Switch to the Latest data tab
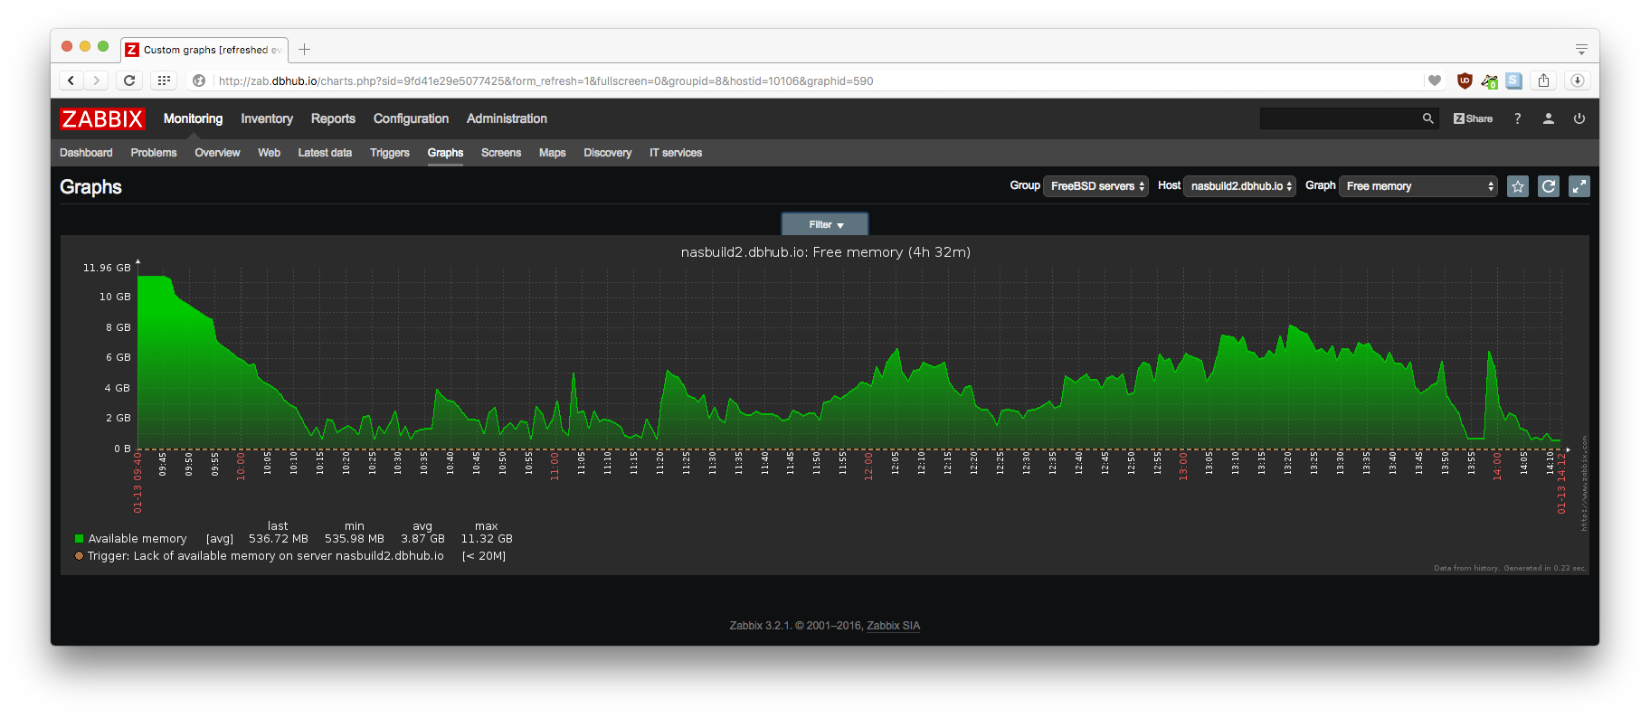Image resolution: width=1650 pixels, height=718 pixels. pyautogui.click(x=325, y=153)
